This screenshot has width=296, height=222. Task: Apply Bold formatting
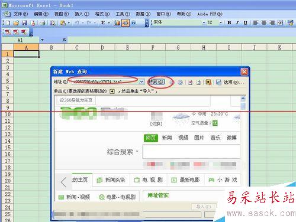pyautogui.click(x=229, y=23)
